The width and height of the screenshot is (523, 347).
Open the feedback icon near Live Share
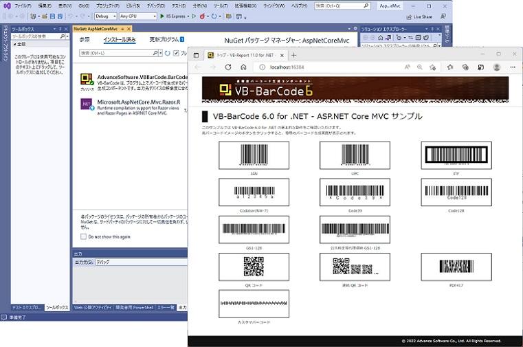point(443,16)
